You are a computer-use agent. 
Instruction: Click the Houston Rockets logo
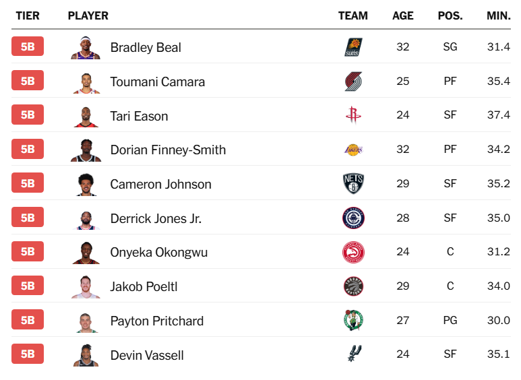click(353, 115)
